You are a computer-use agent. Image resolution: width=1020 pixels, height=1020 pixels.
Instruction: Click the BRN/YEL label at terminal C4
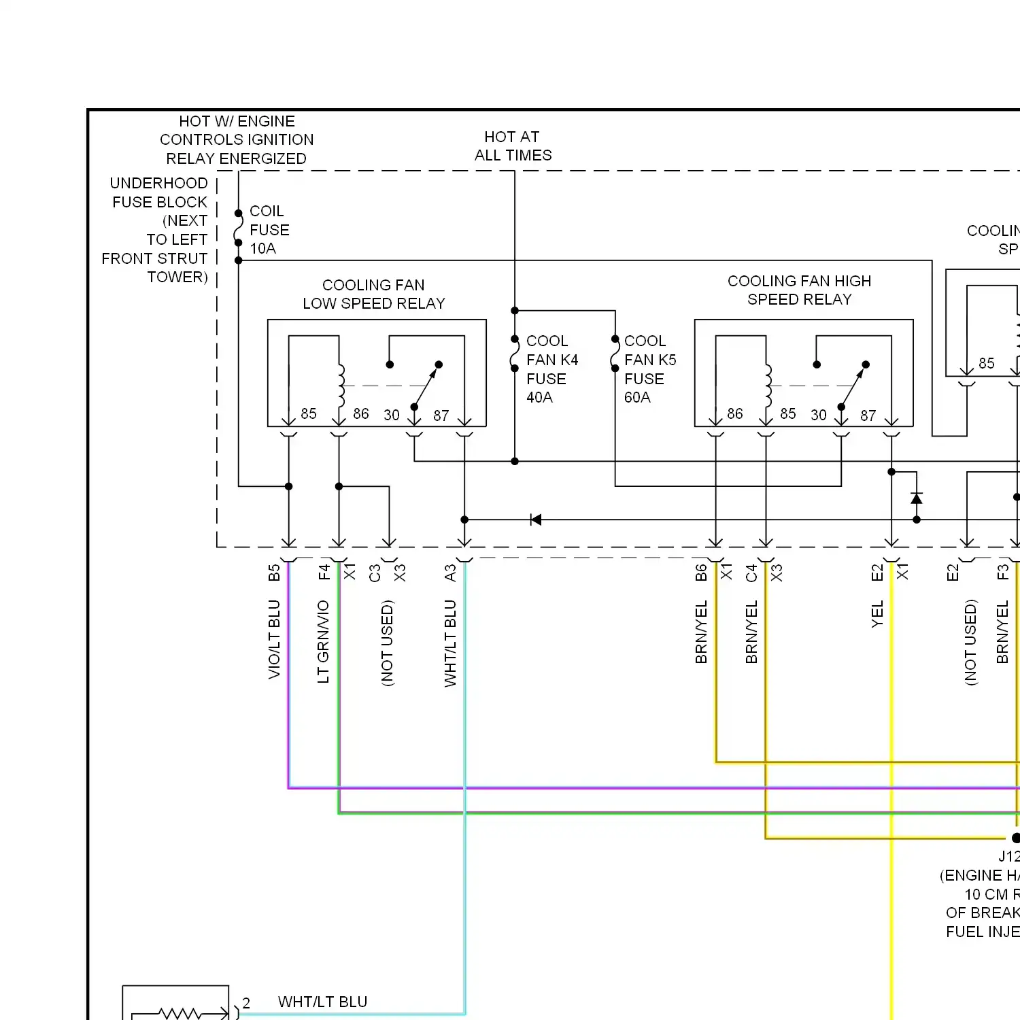(751, 632)
